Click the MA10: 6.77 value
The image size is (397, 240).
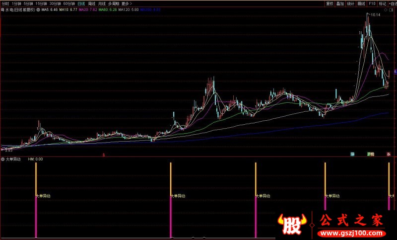click(68, 10)
